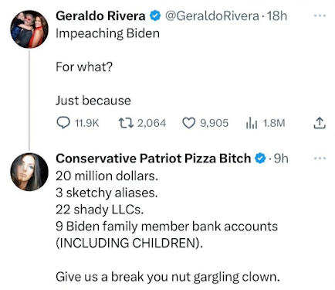
Task: Click the 9,905 likes count
Action: click(x=215, y=123)
